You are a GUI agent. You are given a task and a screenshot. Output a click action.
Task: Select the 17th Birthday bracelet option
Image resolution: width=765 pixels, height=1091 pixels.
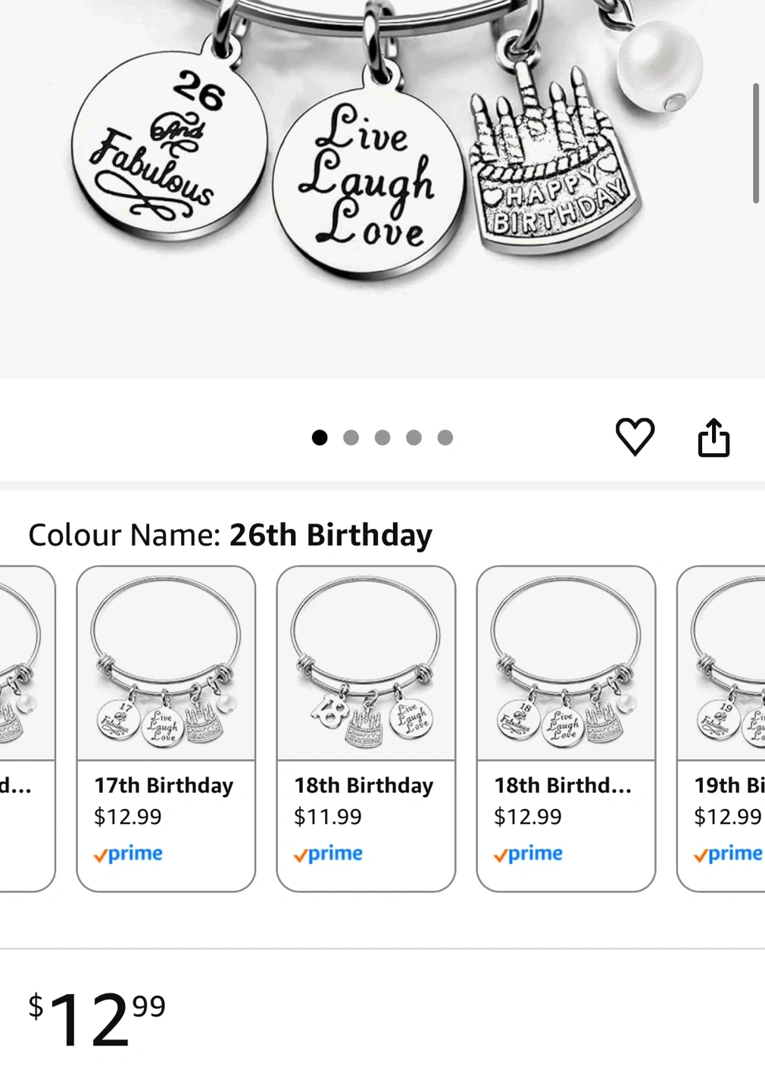pos(166,729)
